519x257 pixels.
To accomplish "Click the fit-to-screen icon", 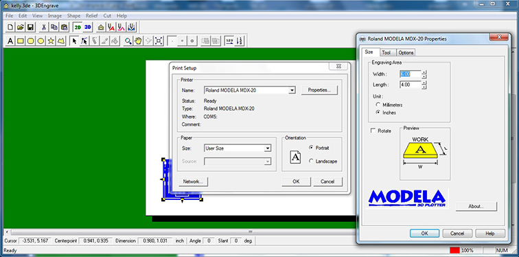I will [x=159, y=41].
